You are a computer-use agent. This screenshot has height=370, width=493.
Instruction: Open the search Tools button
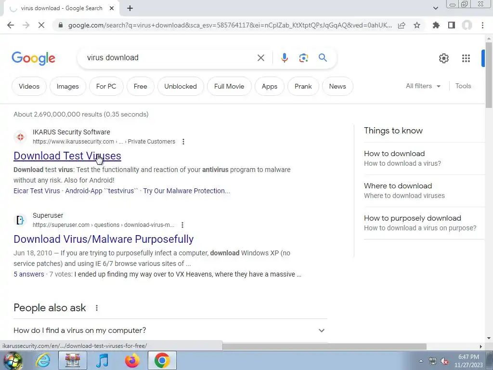pyautogui.click(x=463, y=86)
